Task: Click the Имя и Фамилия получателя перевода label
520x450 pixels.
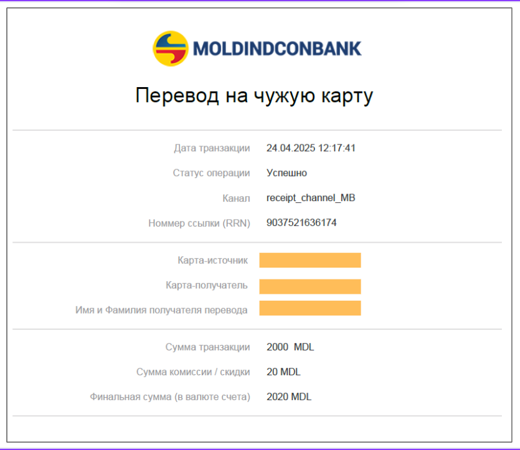Action: point(161,310)
